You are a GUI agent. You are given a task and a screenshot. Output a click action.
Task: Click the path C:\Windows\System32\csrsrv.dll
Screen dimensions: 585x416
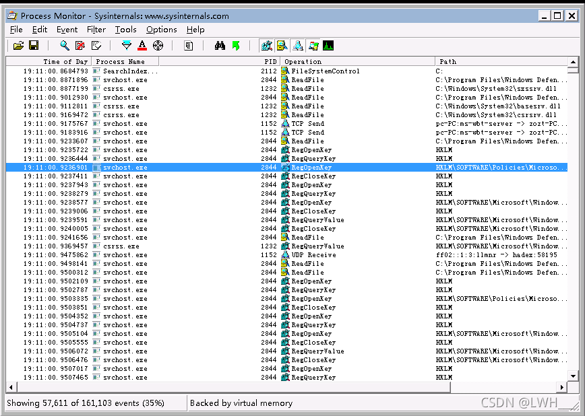pos(496,115)
